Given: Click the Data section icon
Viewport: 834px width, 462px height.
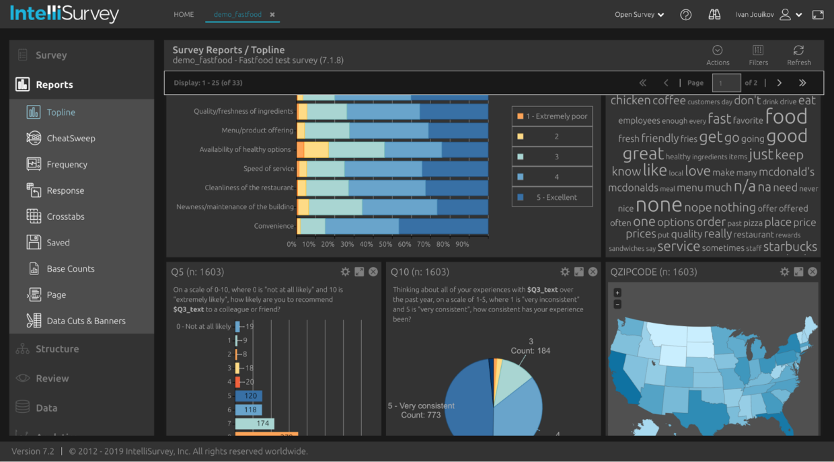Looking at the screenshot, I should pyautogui.click(x=23, y=408).
